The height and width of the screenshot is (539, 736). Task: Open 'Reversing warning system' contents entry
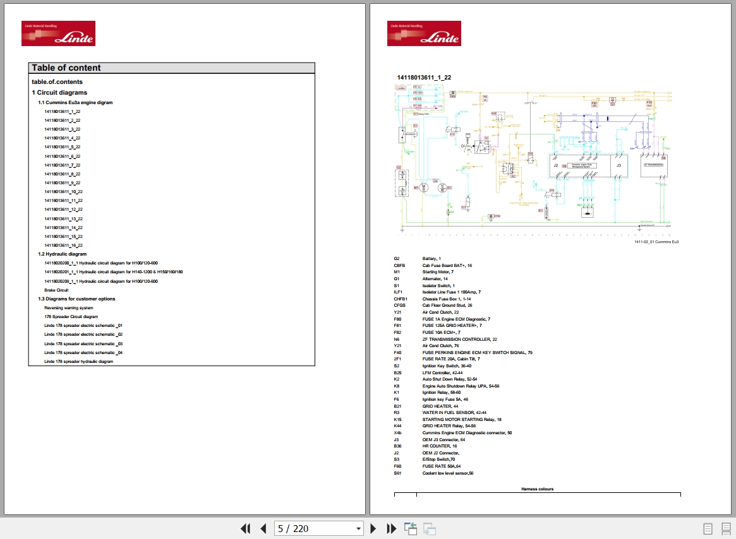click(x=68, y=308)
